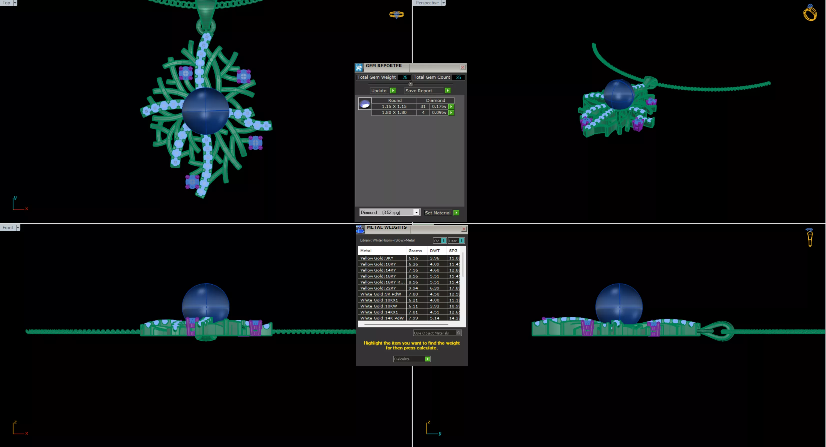The width and height of the screenshot is (826, 447).
Task: Click the gold gem icon in Top viewport corner
Action: point(396,14)
